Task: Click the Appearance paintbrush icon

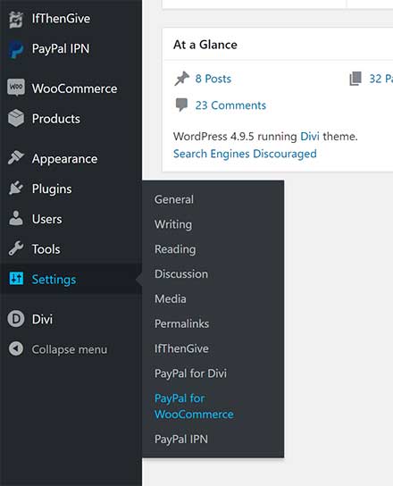Action: coord(16,157)
